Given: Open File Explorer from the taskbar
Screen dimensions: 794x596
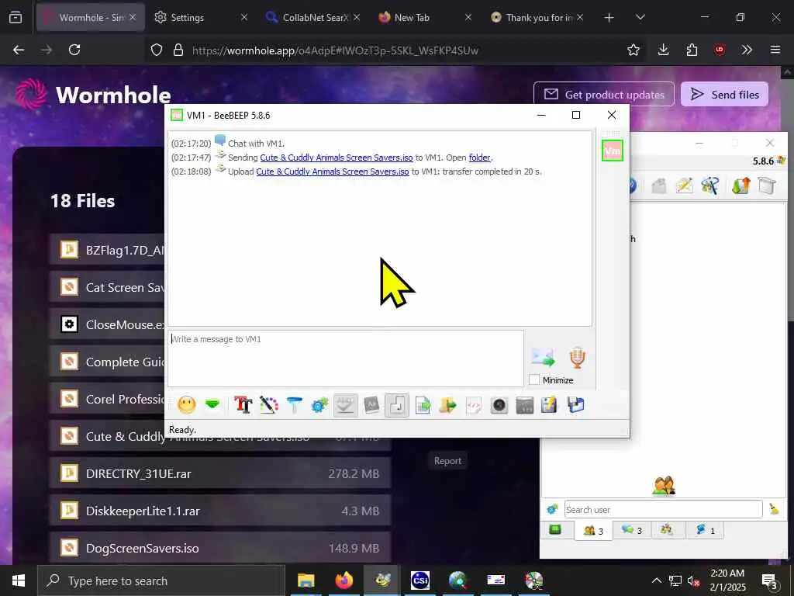Looking at the screenshot, I should [x=306, y=580].
